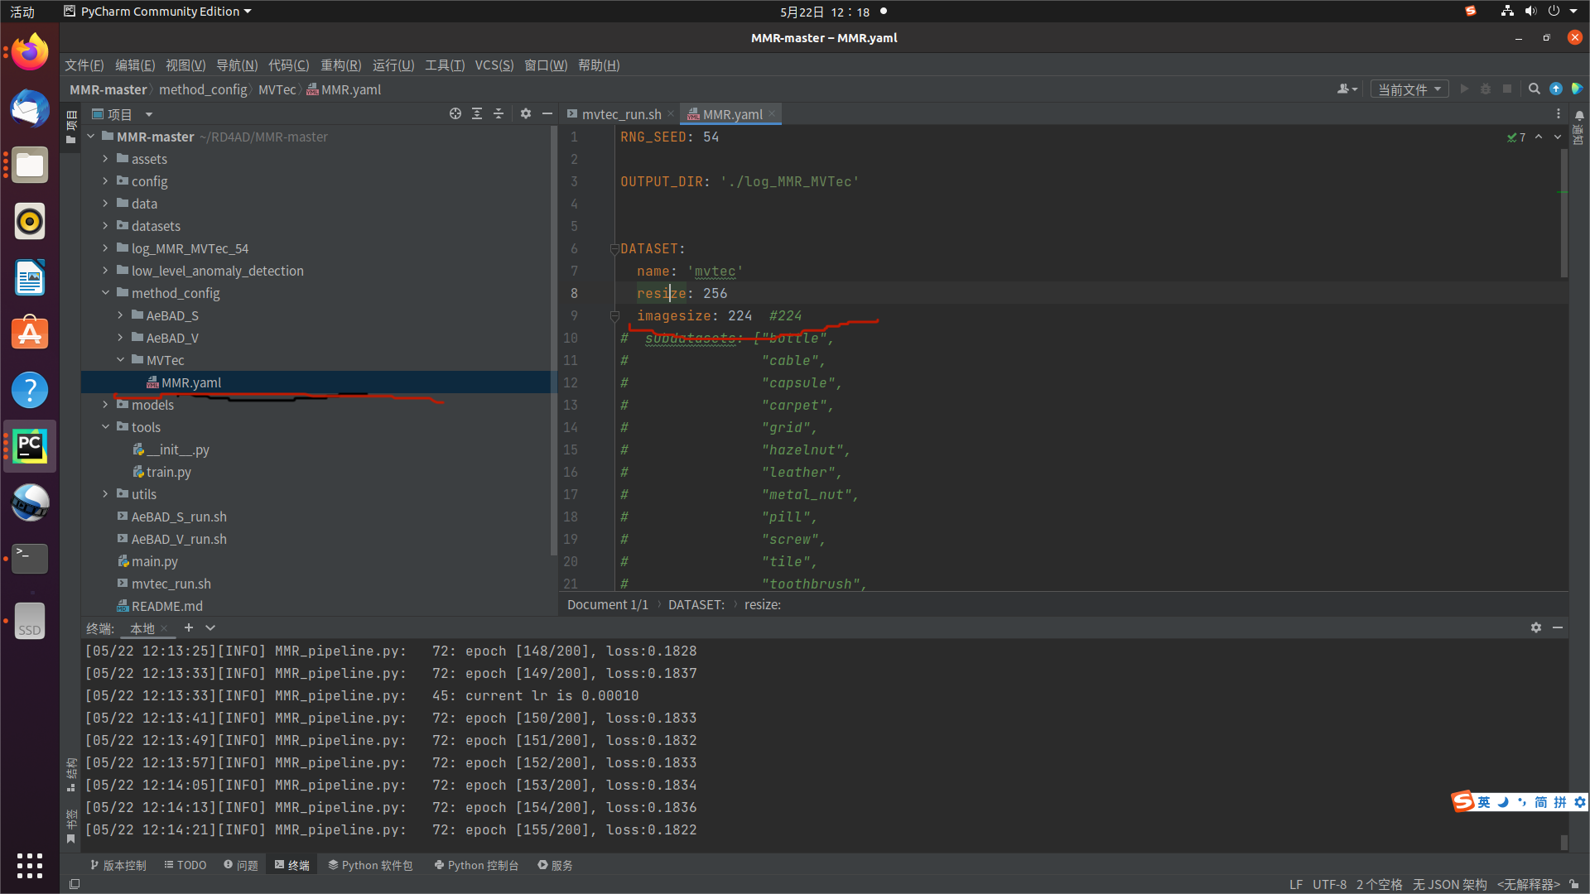The width and height of the screenshot is (1590, 894).
Task: Click the locate-opened-file crosshair icon
Action: tap(455, 113)
